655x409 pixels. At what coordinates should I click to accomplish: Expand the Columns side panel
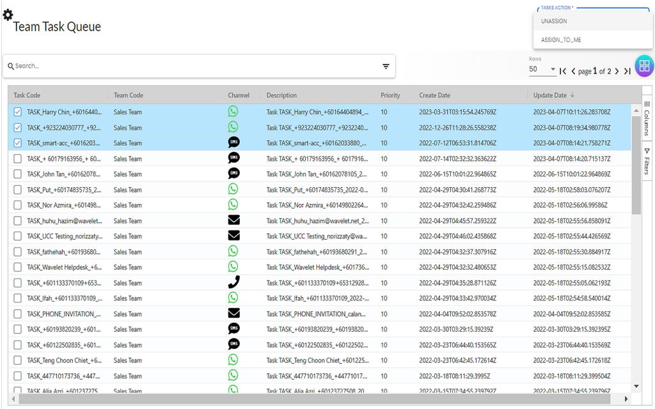pos(647,119)
